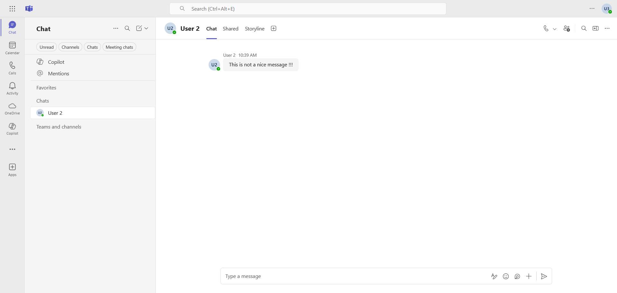
Task: Click the add people icon in chat header
Action: pyautogui.click(x=567, y=29)
